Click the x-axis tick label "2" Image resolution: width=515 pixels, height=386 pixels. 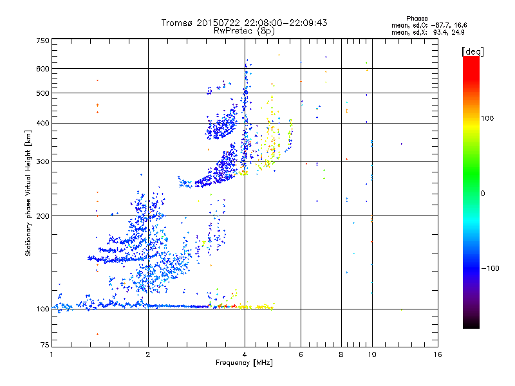tap(148, 354)
